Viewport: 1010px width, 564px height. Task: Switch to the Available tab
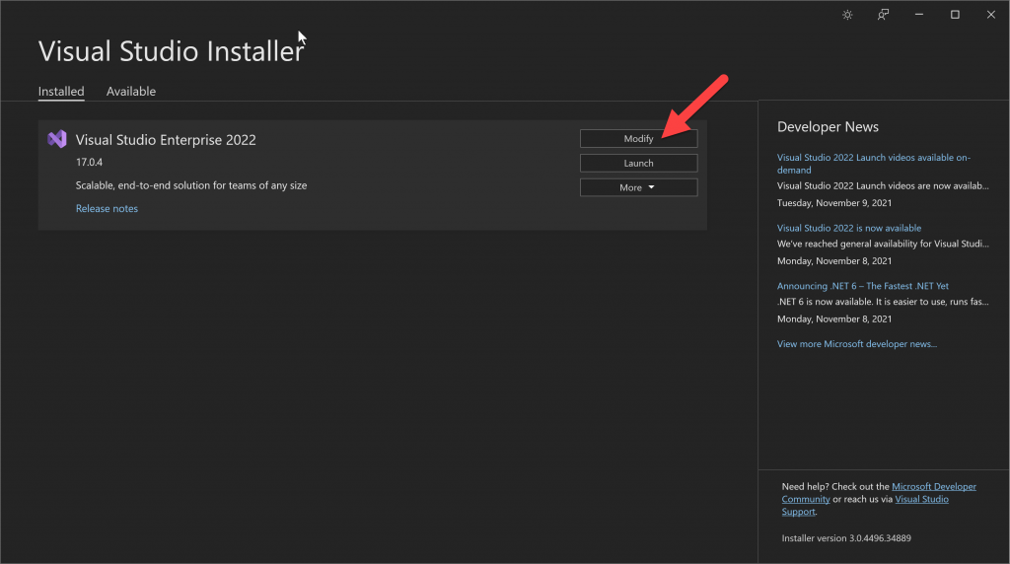pos(131,92)
